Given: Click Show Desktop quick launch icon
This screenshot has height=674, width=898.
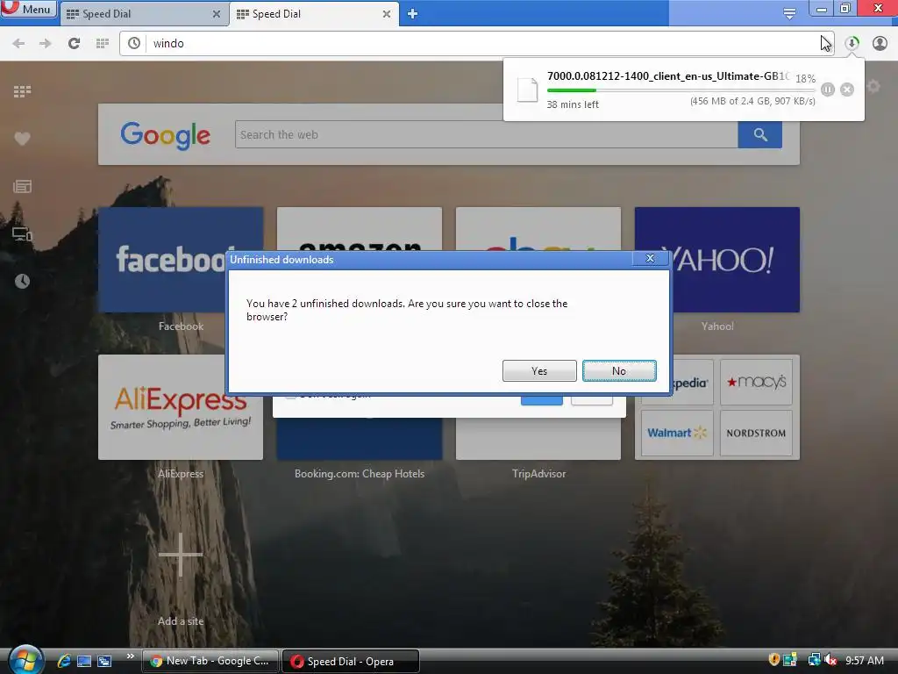Looking at the screenshot, I should point(84,661).
